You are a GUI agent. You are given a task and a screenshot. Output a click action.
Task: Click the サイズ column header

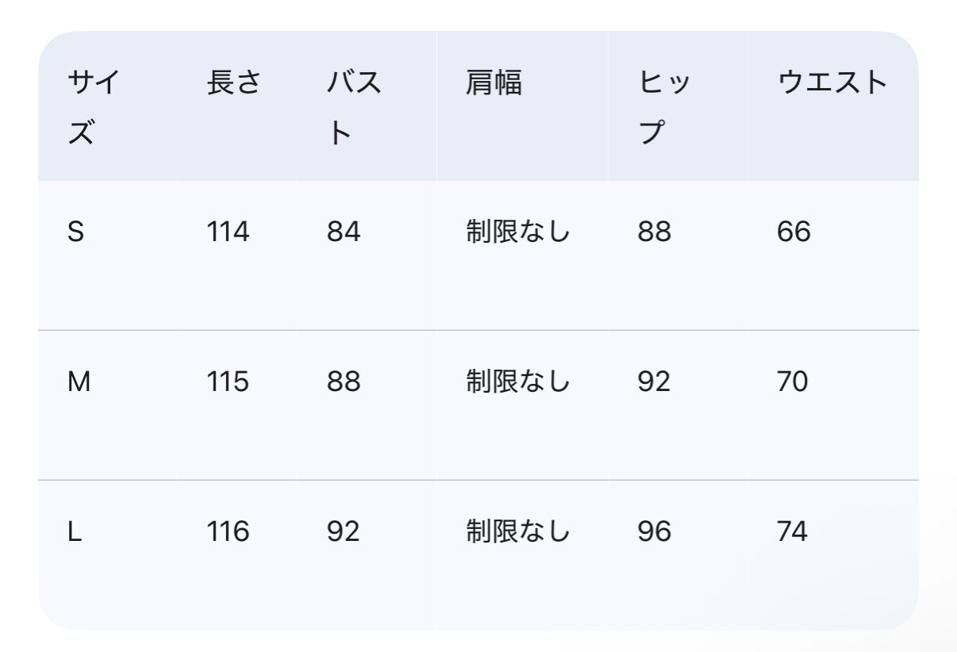point(94,107)
